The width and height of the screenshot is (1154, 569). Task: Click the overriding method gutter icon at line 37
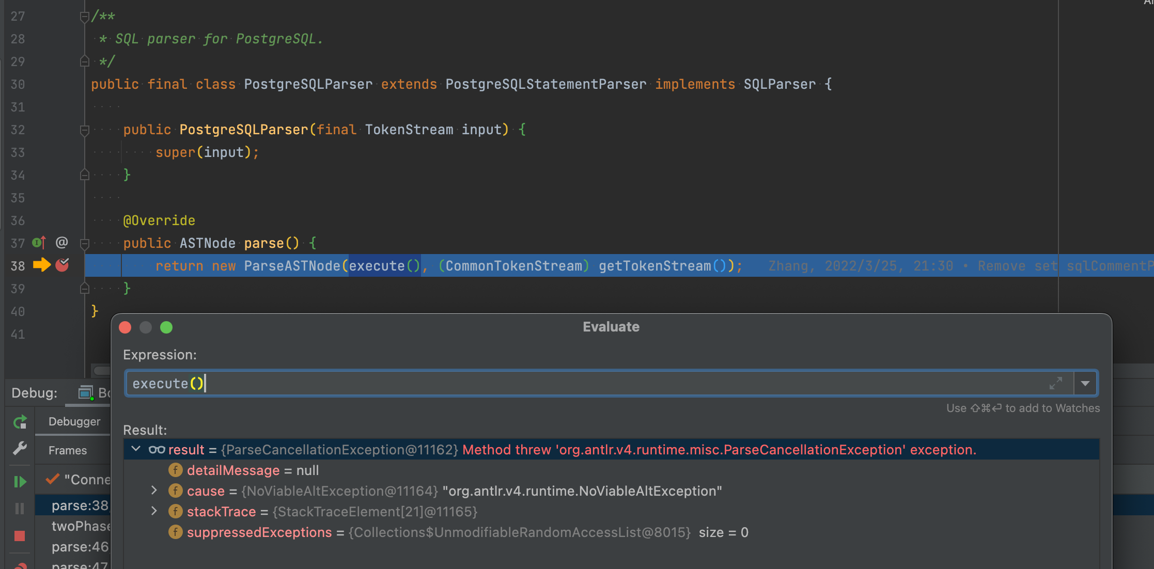[x=39, y=243]
